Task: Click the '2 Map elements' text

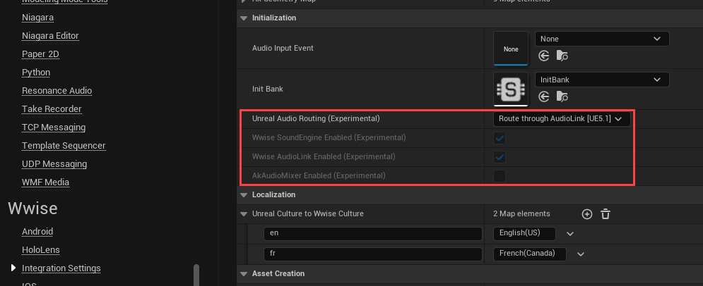Action: pyautogui.click(x=521, y=214)
